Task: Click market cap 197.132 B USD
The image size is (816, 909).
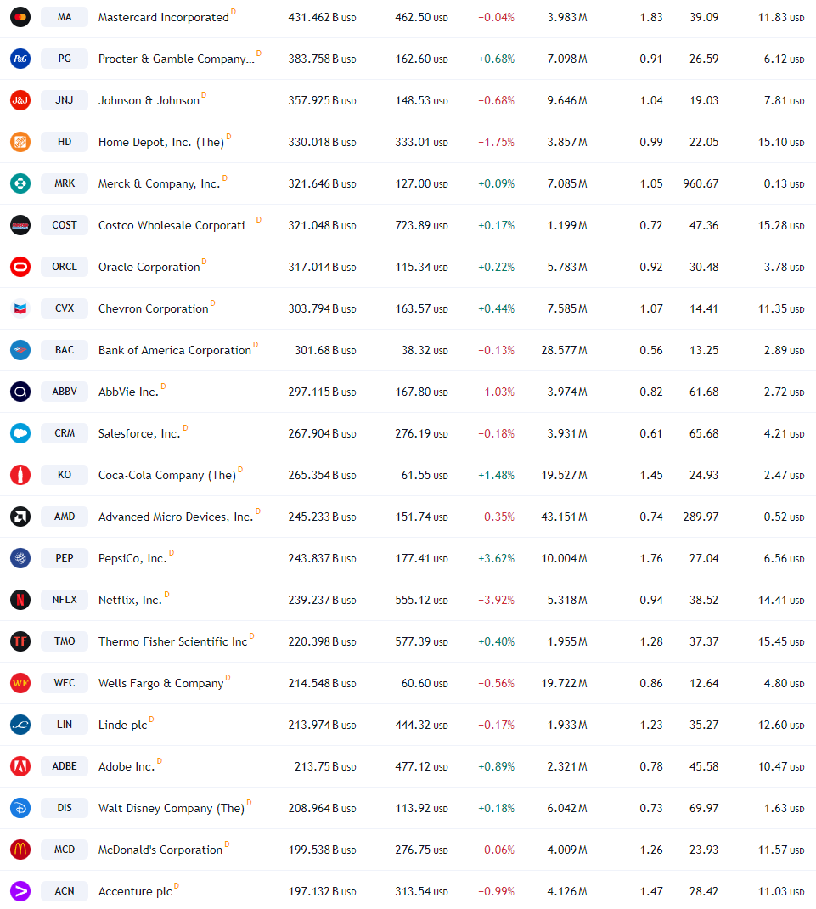Action: [x=322, y=891]
